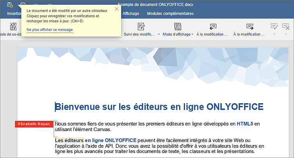294x158 pixels.
Task: Dismiss the yellow notification tooltip
Action: 116,9
